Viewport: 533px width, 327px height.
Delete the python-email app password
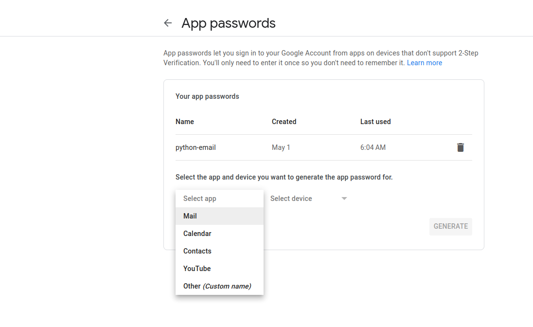[x=460, y=147]
